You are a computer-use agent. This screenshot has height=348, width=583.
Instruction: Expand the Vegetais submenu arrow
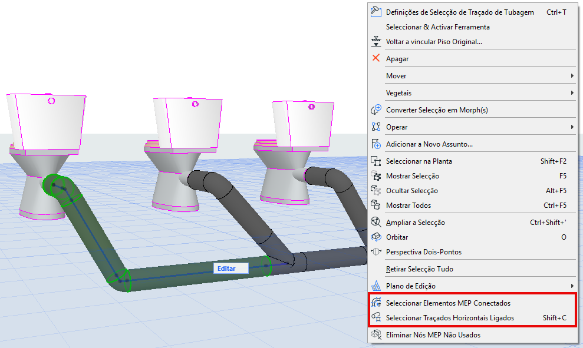[x=572, y=92]
